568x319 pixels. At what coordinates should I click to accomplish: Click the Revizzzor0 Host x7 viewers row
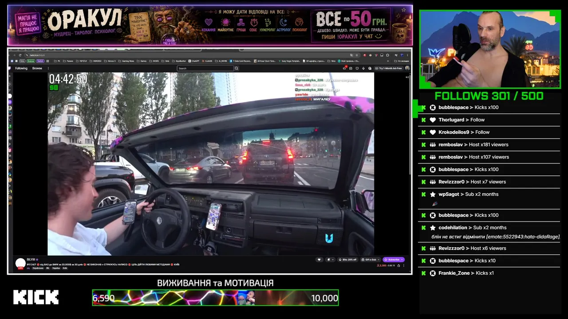489,182
